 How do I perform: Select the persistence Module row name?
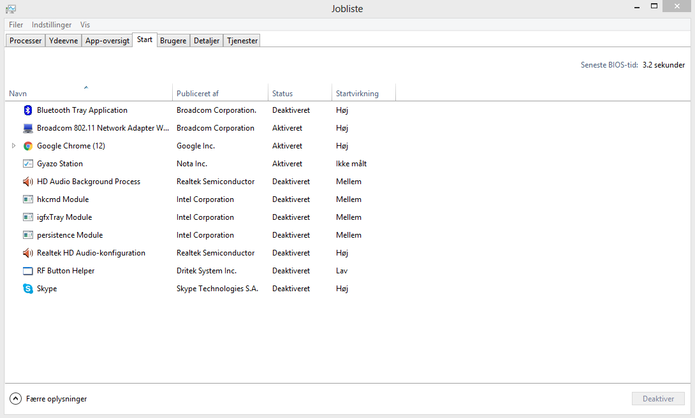tap(70, 234)
